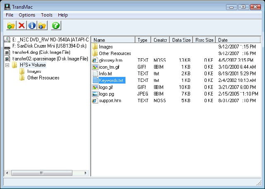Open the File menu
Viewport: 265px width, 189px height.
[x=10, y=15]
